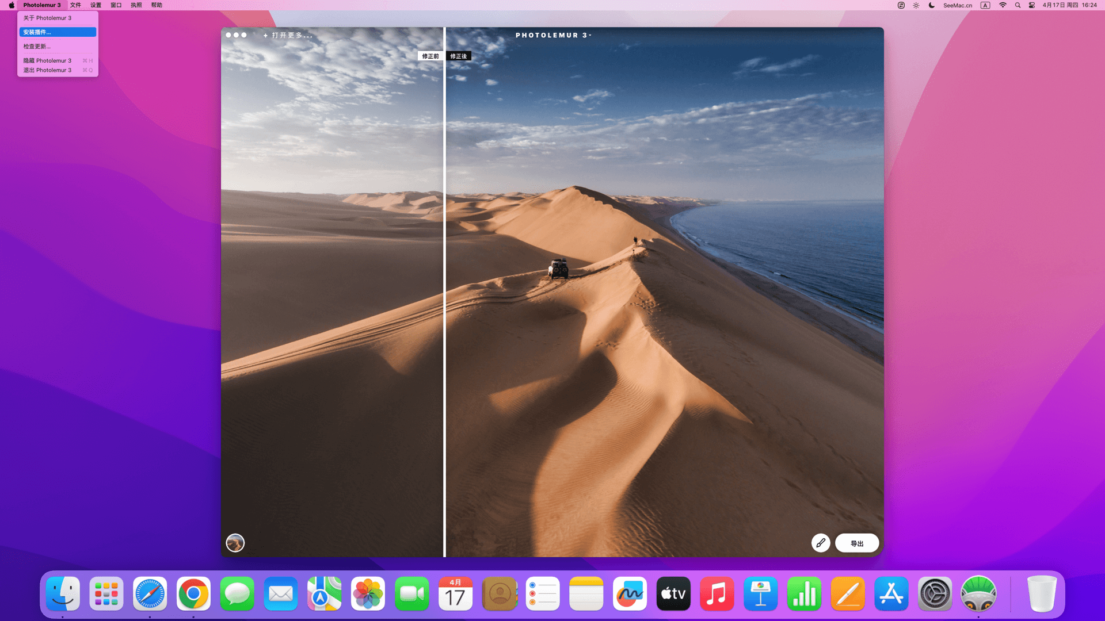Click the Wi-Fi status icon
This screenshot has height=621, width=1105.
click(x=1003, y=5)
